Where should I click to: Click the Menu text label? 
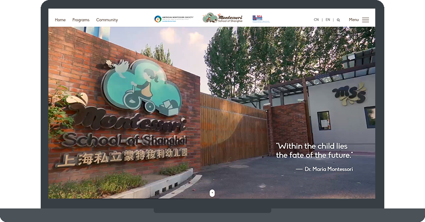tap(354, 20)
